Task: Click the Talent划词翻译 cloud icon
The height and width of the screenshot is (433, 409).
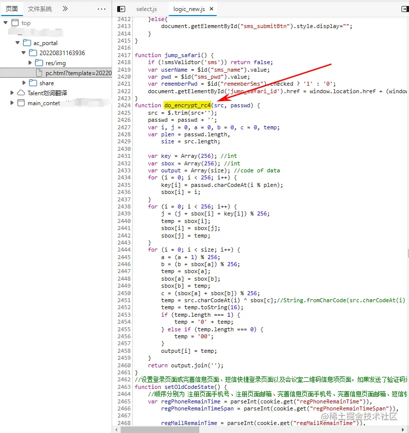Action: pyautogui.click(x=21, y=93)
